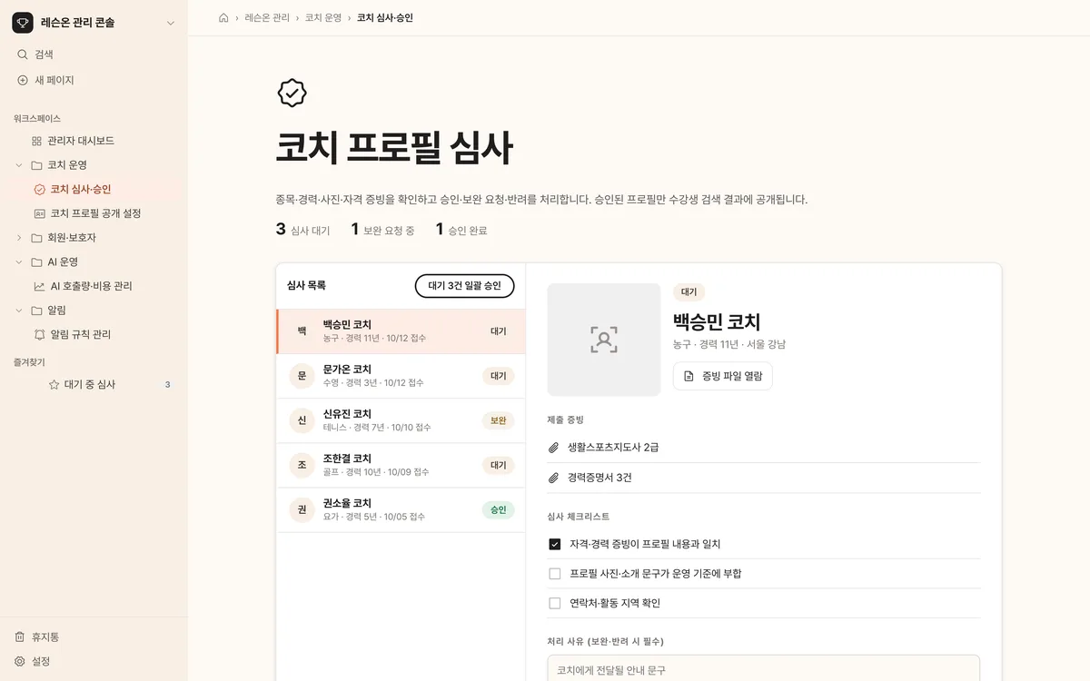Go to 코치 운영 breadcrumb
This screenshot has width=1090, height=681.
tap(322, 17)
